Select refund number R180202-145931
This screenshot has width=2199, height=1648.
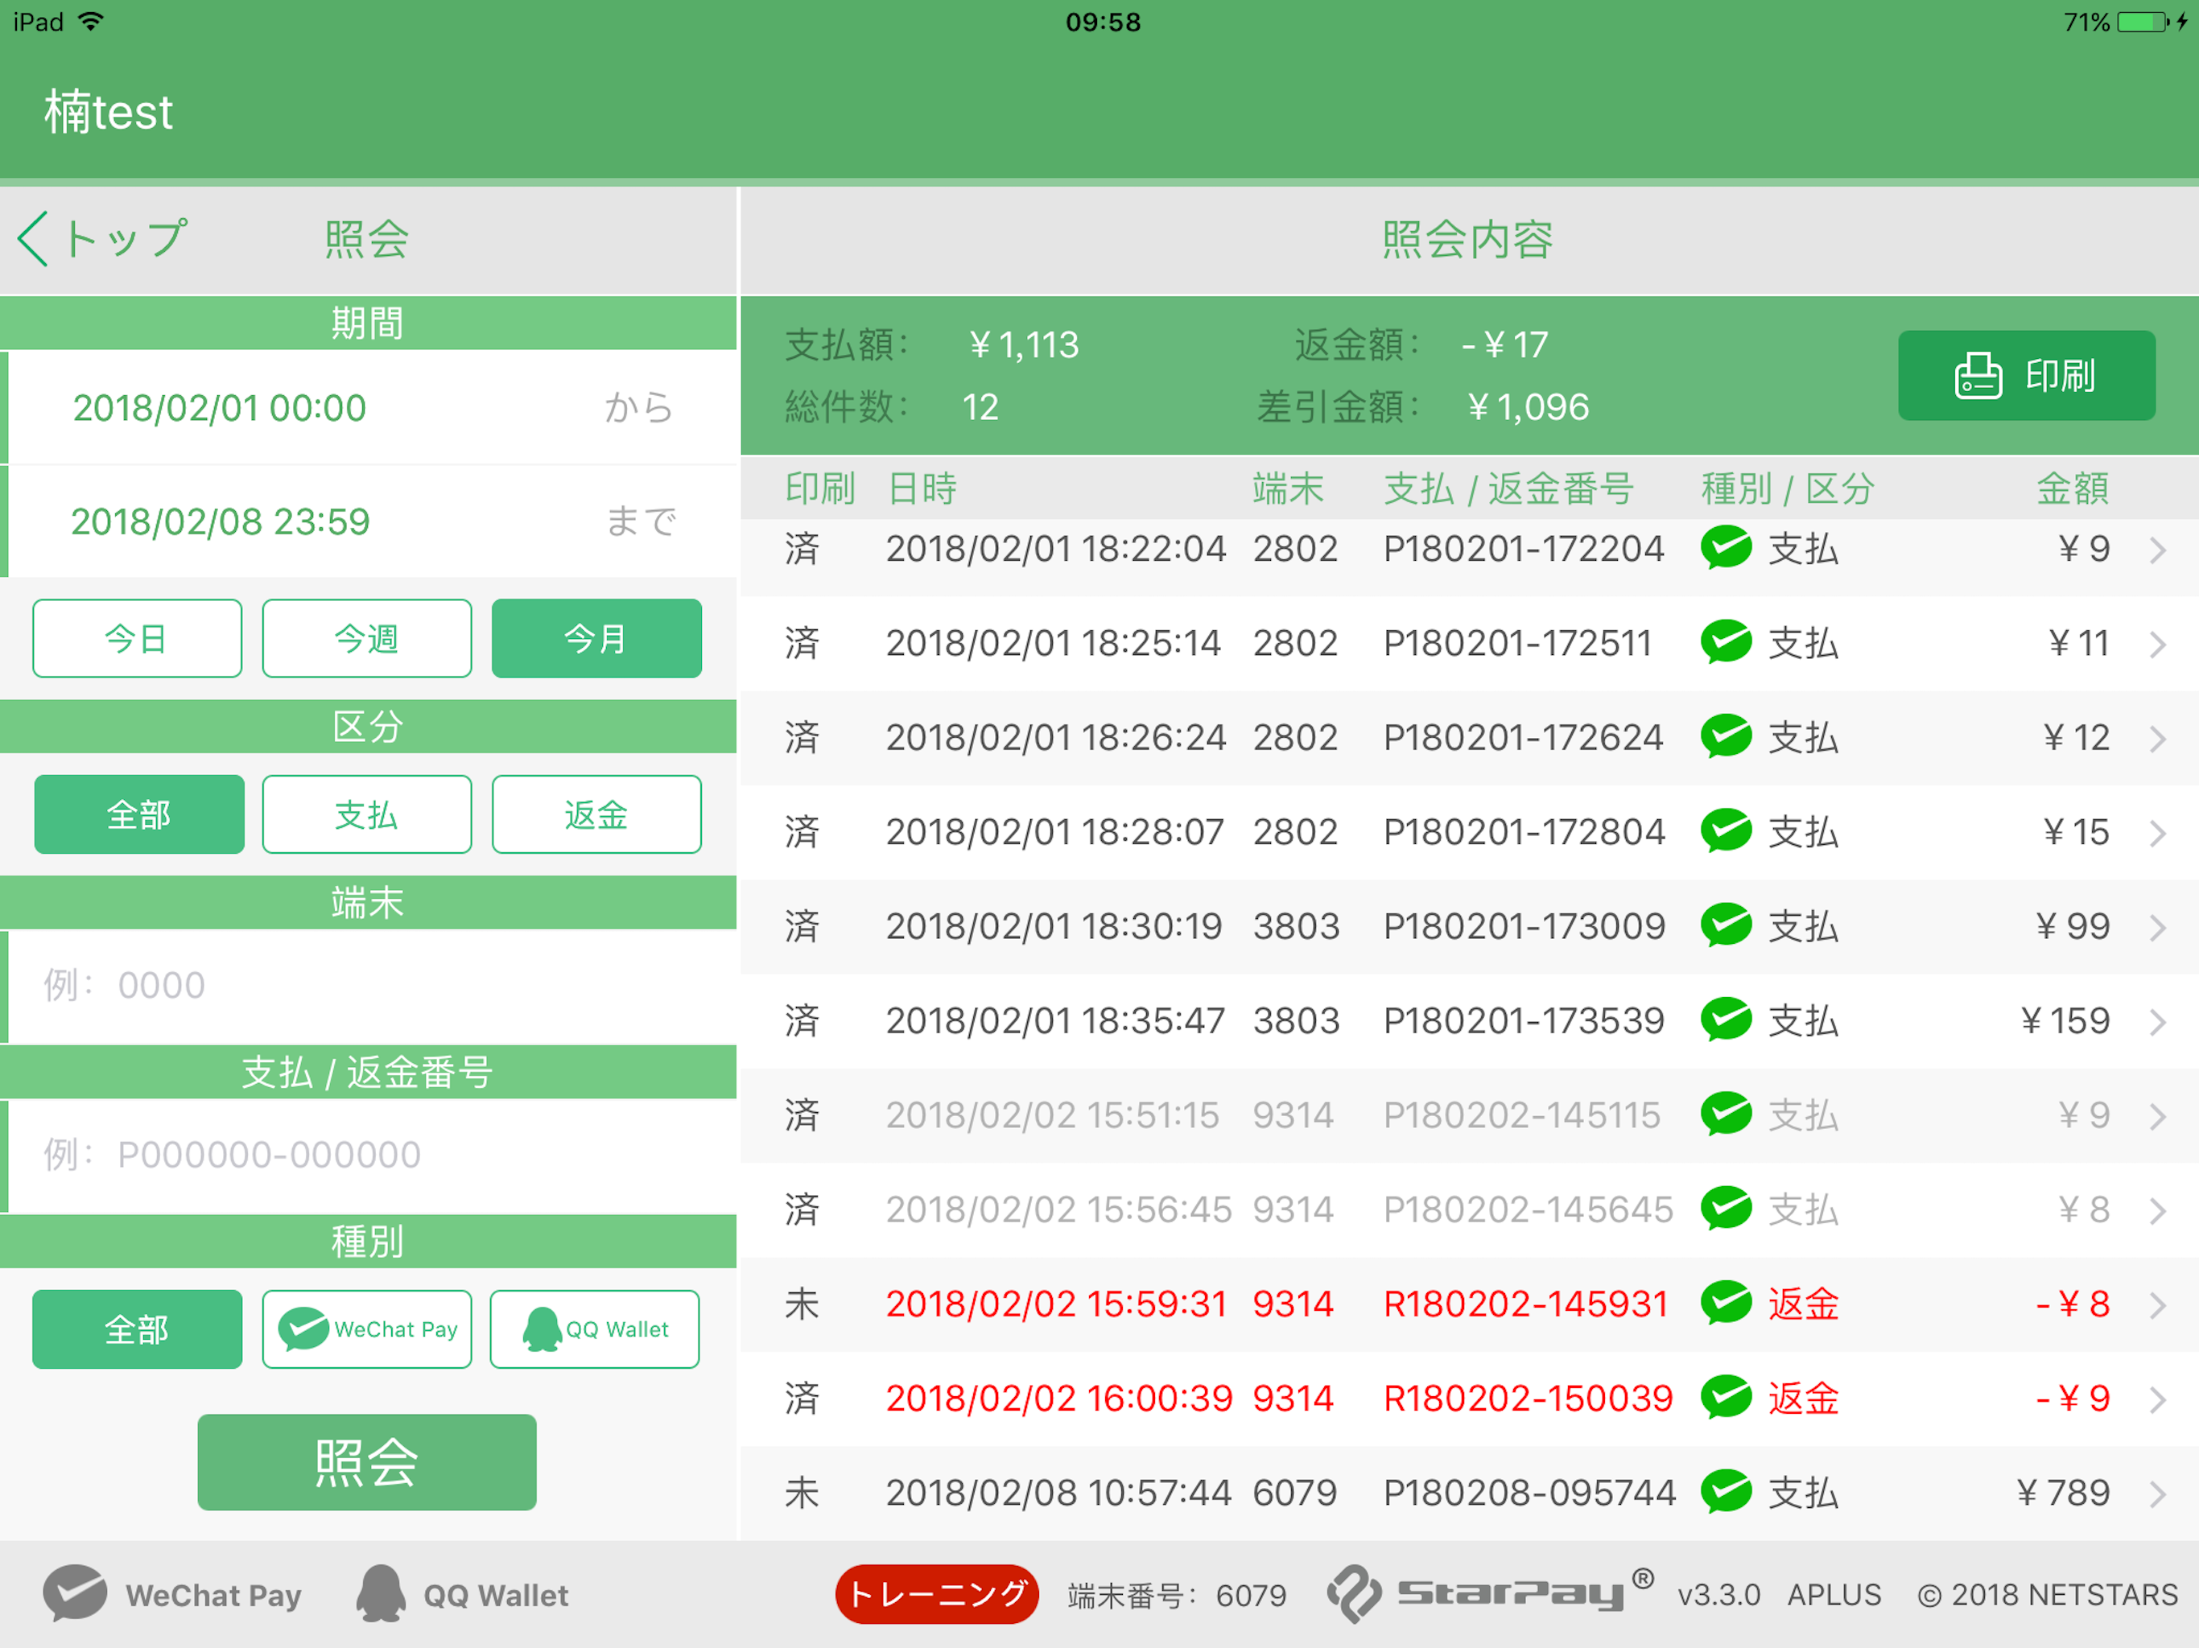click(1525, 1304)
